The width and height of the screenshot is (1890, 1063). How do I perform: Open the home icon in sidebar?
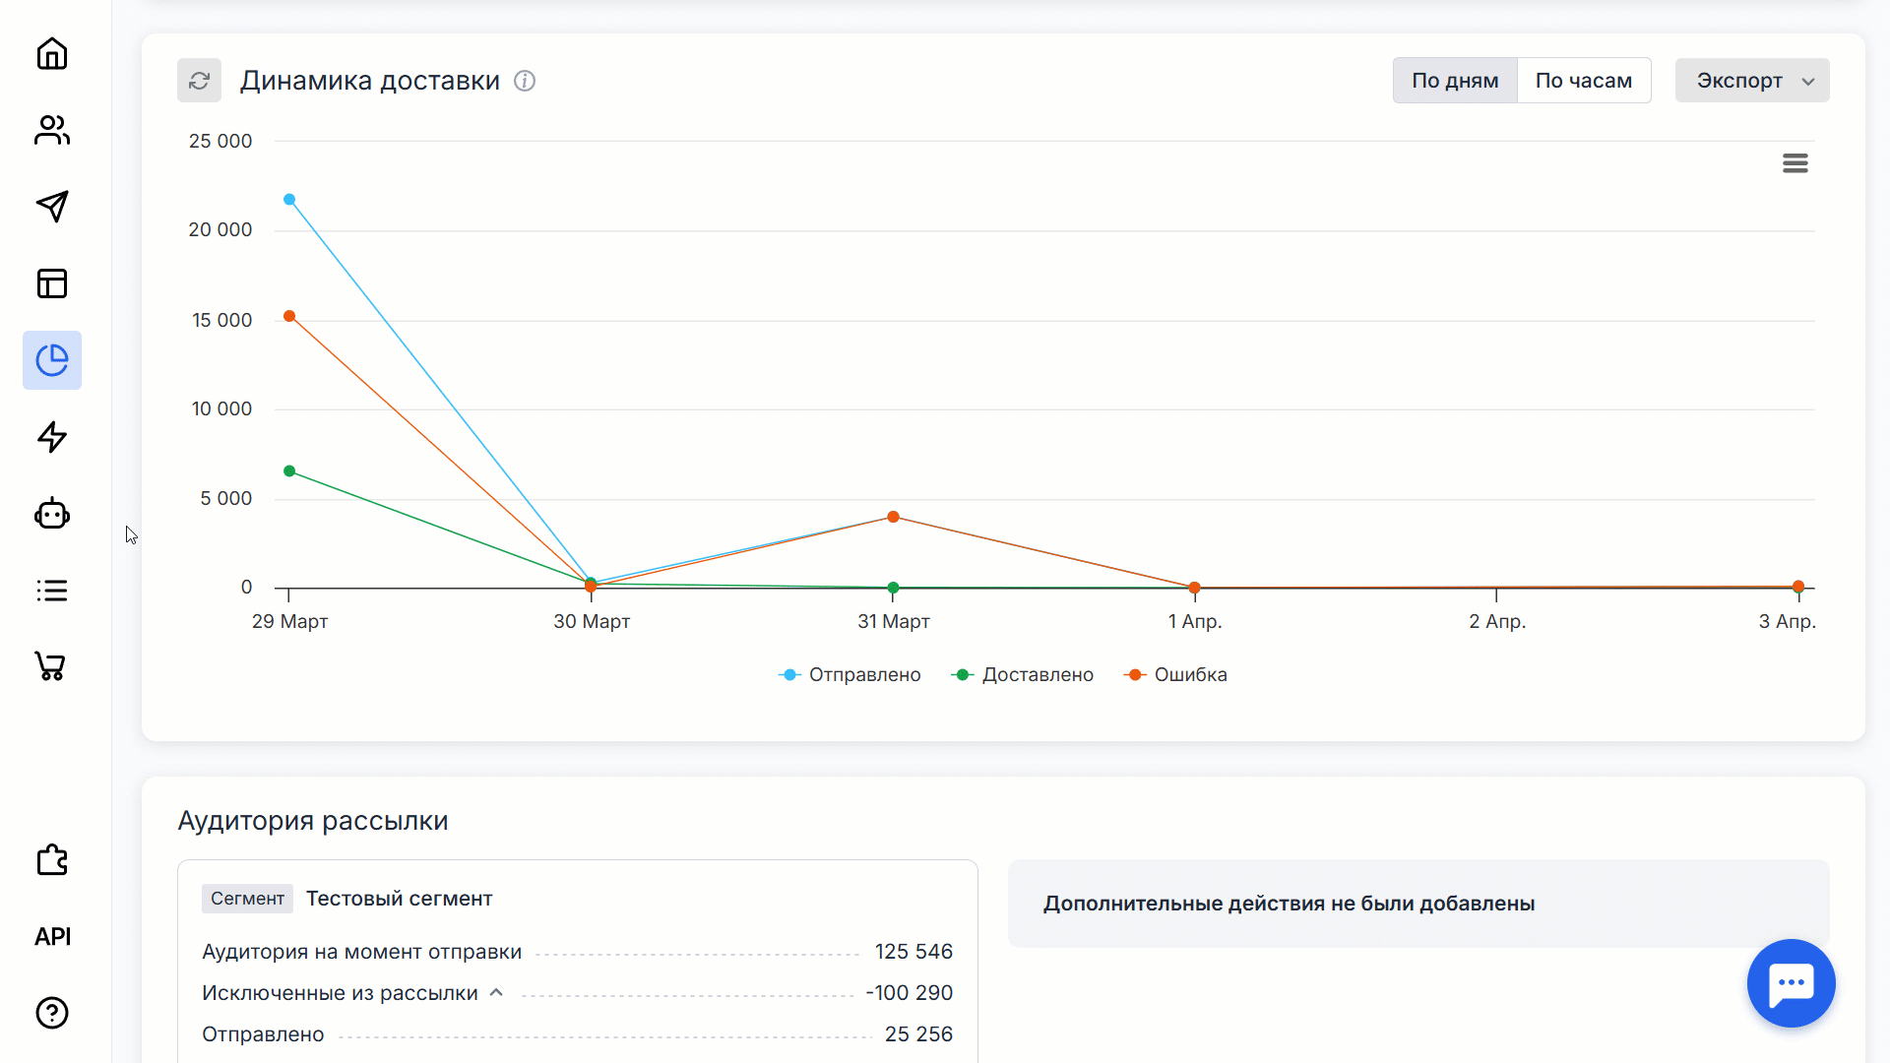tap(52, 53)
